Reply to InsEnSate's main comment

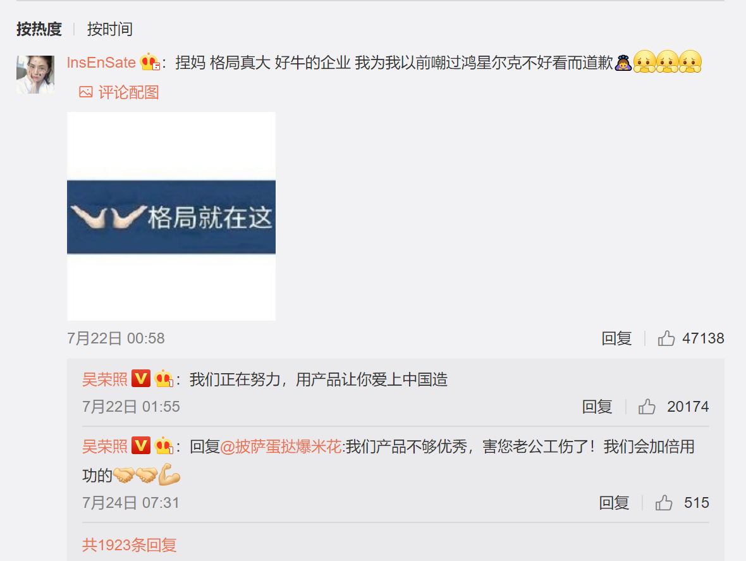point(616,338)
